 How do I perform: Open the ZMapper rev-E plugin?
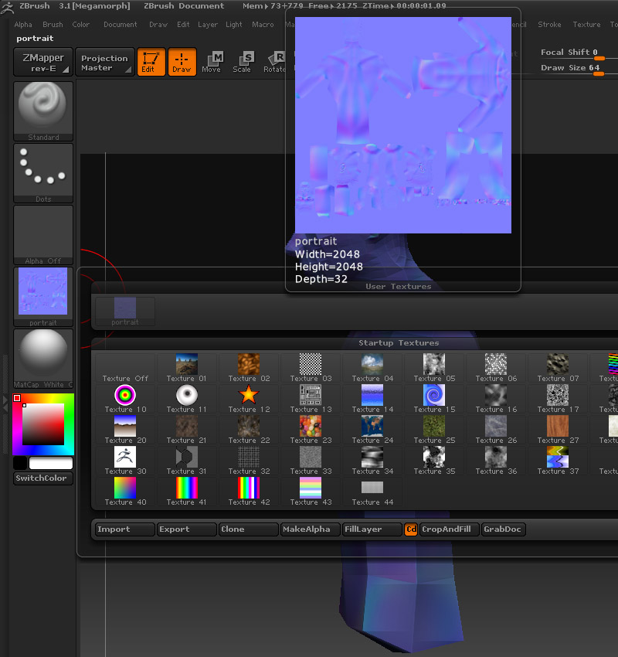click(x=43, y=62)
